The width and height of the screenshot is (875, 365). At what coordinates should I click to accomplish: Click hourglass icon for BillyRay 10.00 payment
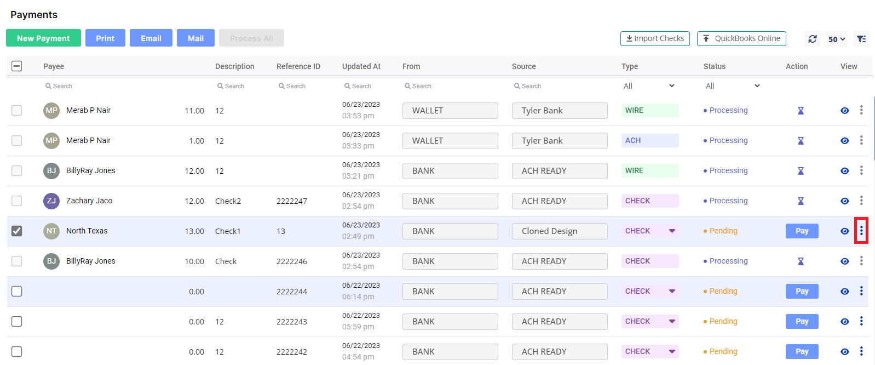pyautogui.click(x=801, y=261)
